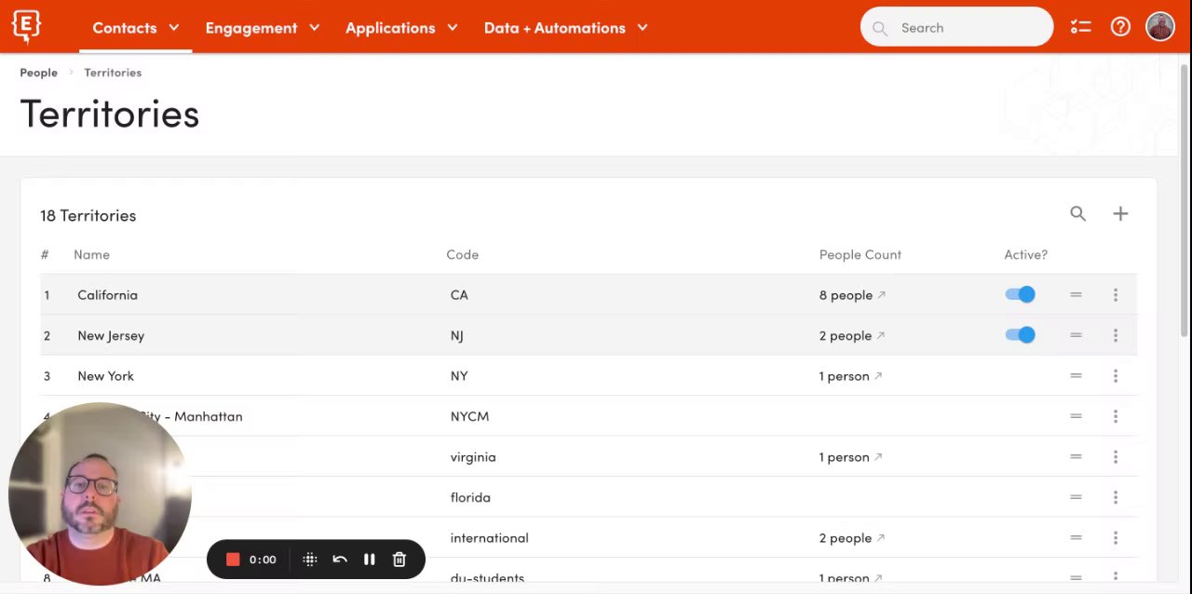This screenshot has width=1192, height=594.
Task: Click virginia row reorder handle
Action: click(x=1076, y=457)
